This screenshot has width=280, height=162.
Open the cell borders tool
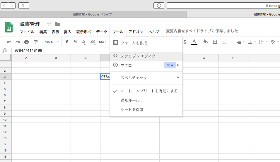(x=215, y=42)
